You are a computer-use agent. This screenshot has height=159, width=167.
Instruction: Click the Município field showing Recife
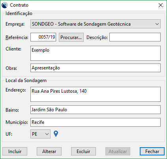[96, 122]
